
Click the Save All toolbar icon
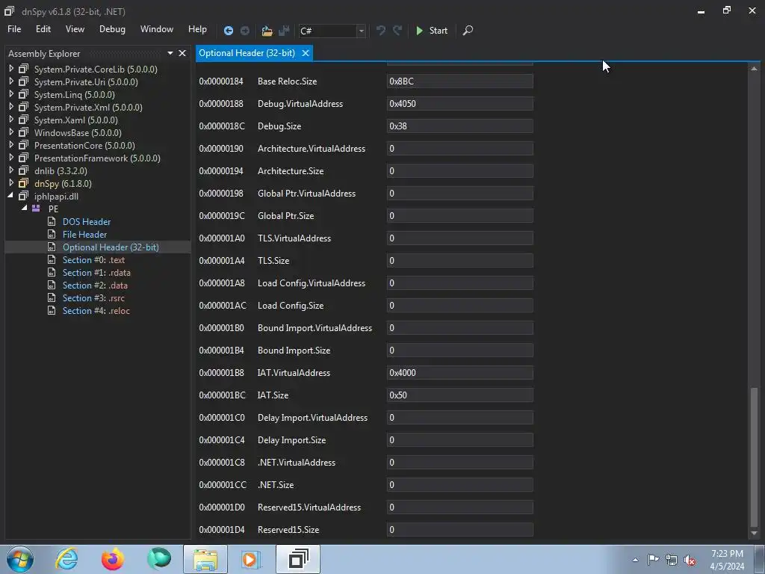[x=284, y=31]
